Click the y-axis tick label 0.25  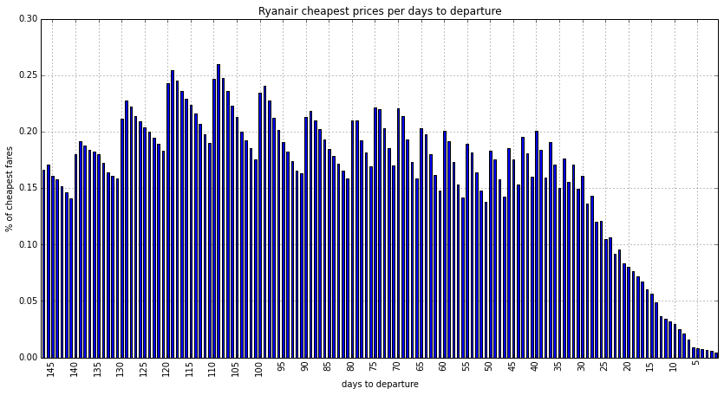[x=28, y=75]
